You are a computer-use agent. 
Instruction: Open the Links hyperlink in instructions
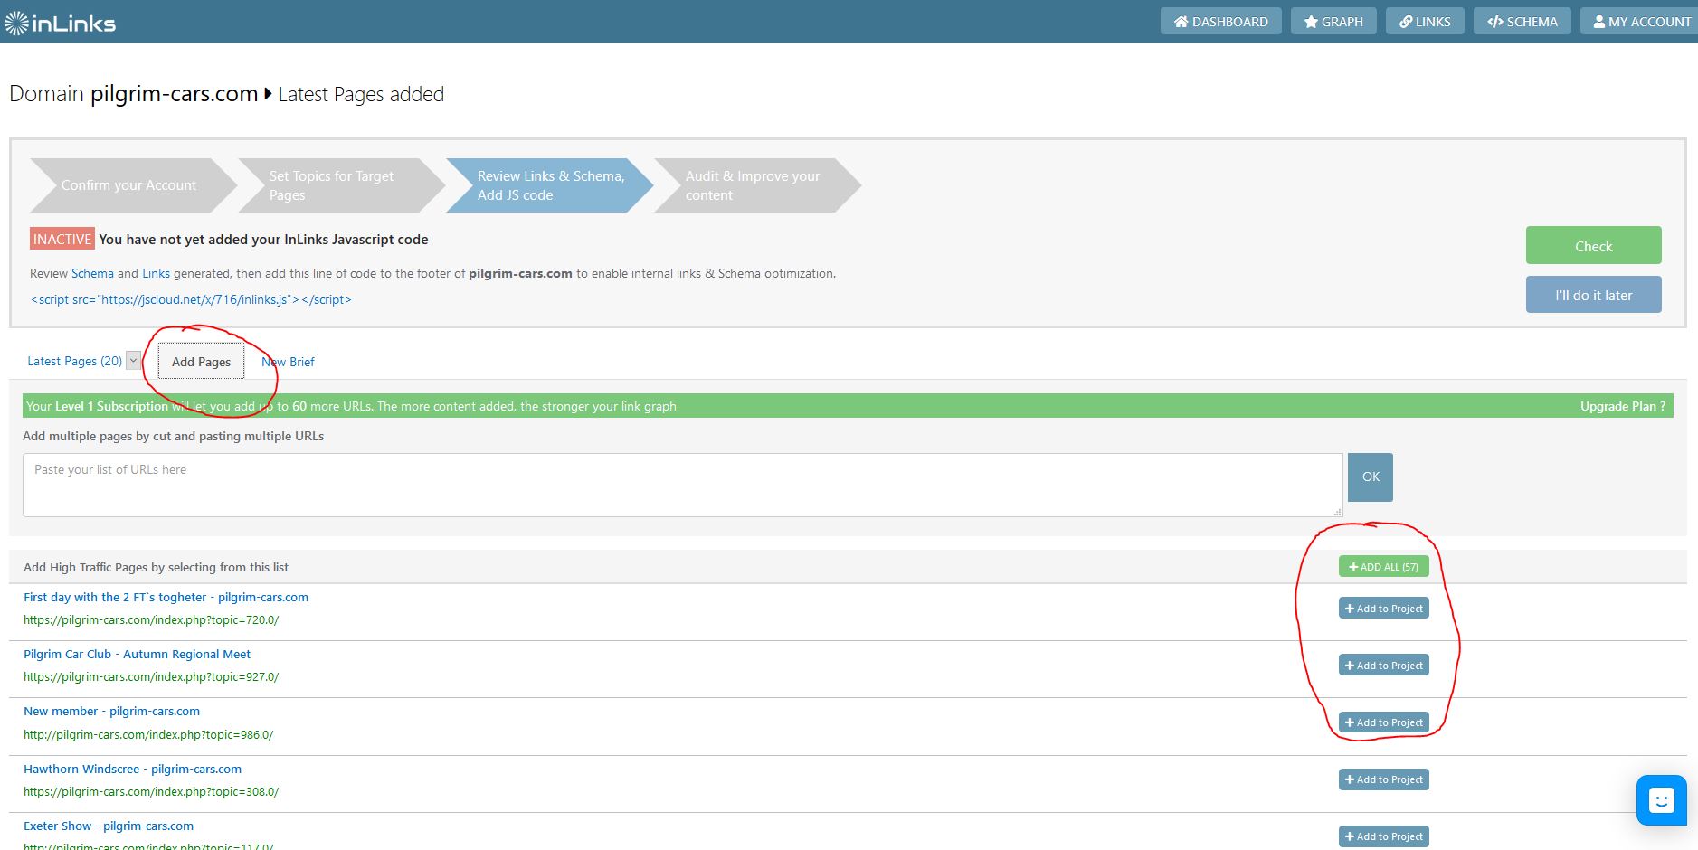click(156, 273)
